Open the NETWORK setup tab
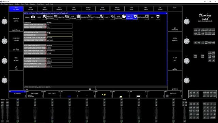 click(97, 17)
